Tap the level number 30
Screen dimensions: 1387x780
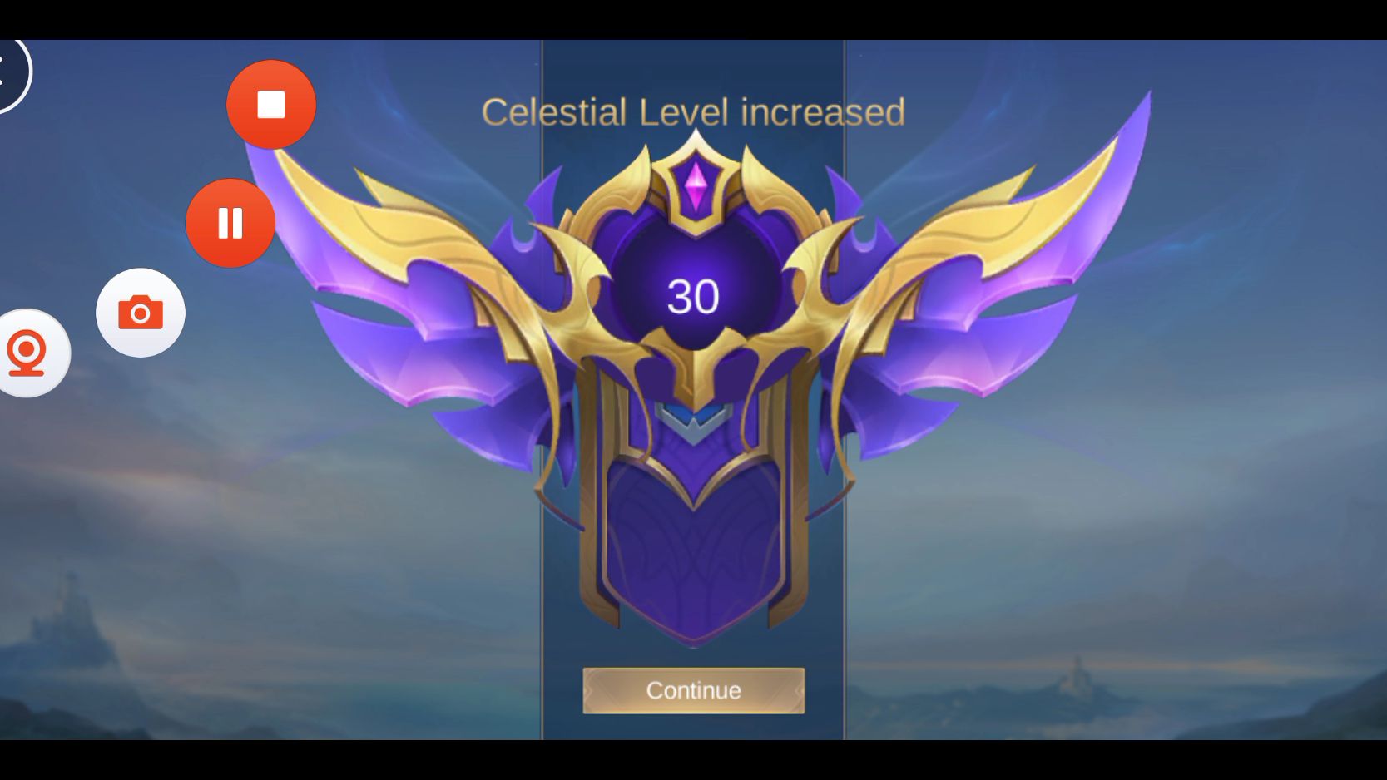(x=693, y=297)
